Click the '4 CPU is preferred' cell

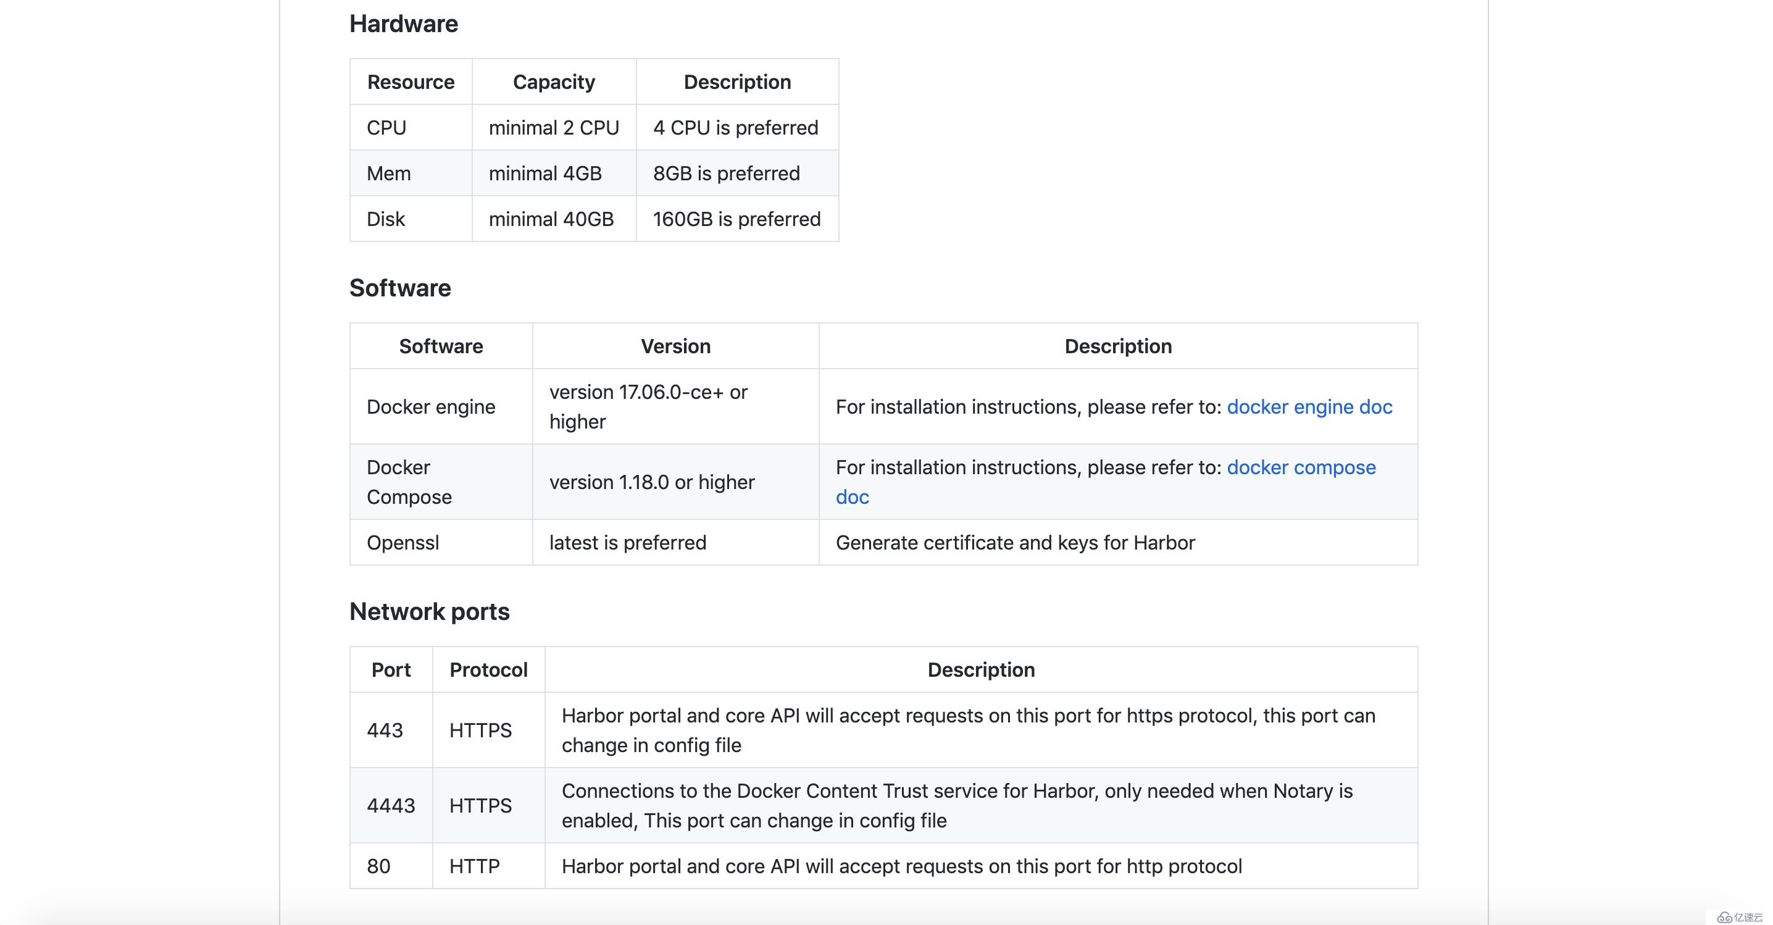737,127
